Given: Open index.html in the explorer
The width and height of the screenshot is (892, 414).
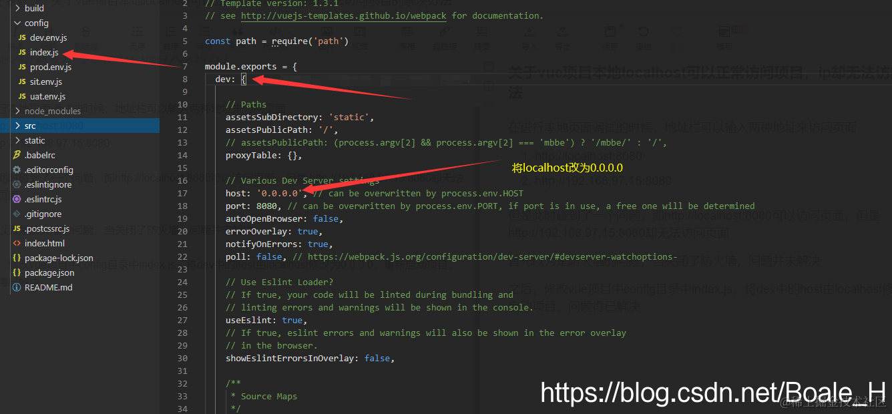Looking at the screenshot, I should point(45,244).
